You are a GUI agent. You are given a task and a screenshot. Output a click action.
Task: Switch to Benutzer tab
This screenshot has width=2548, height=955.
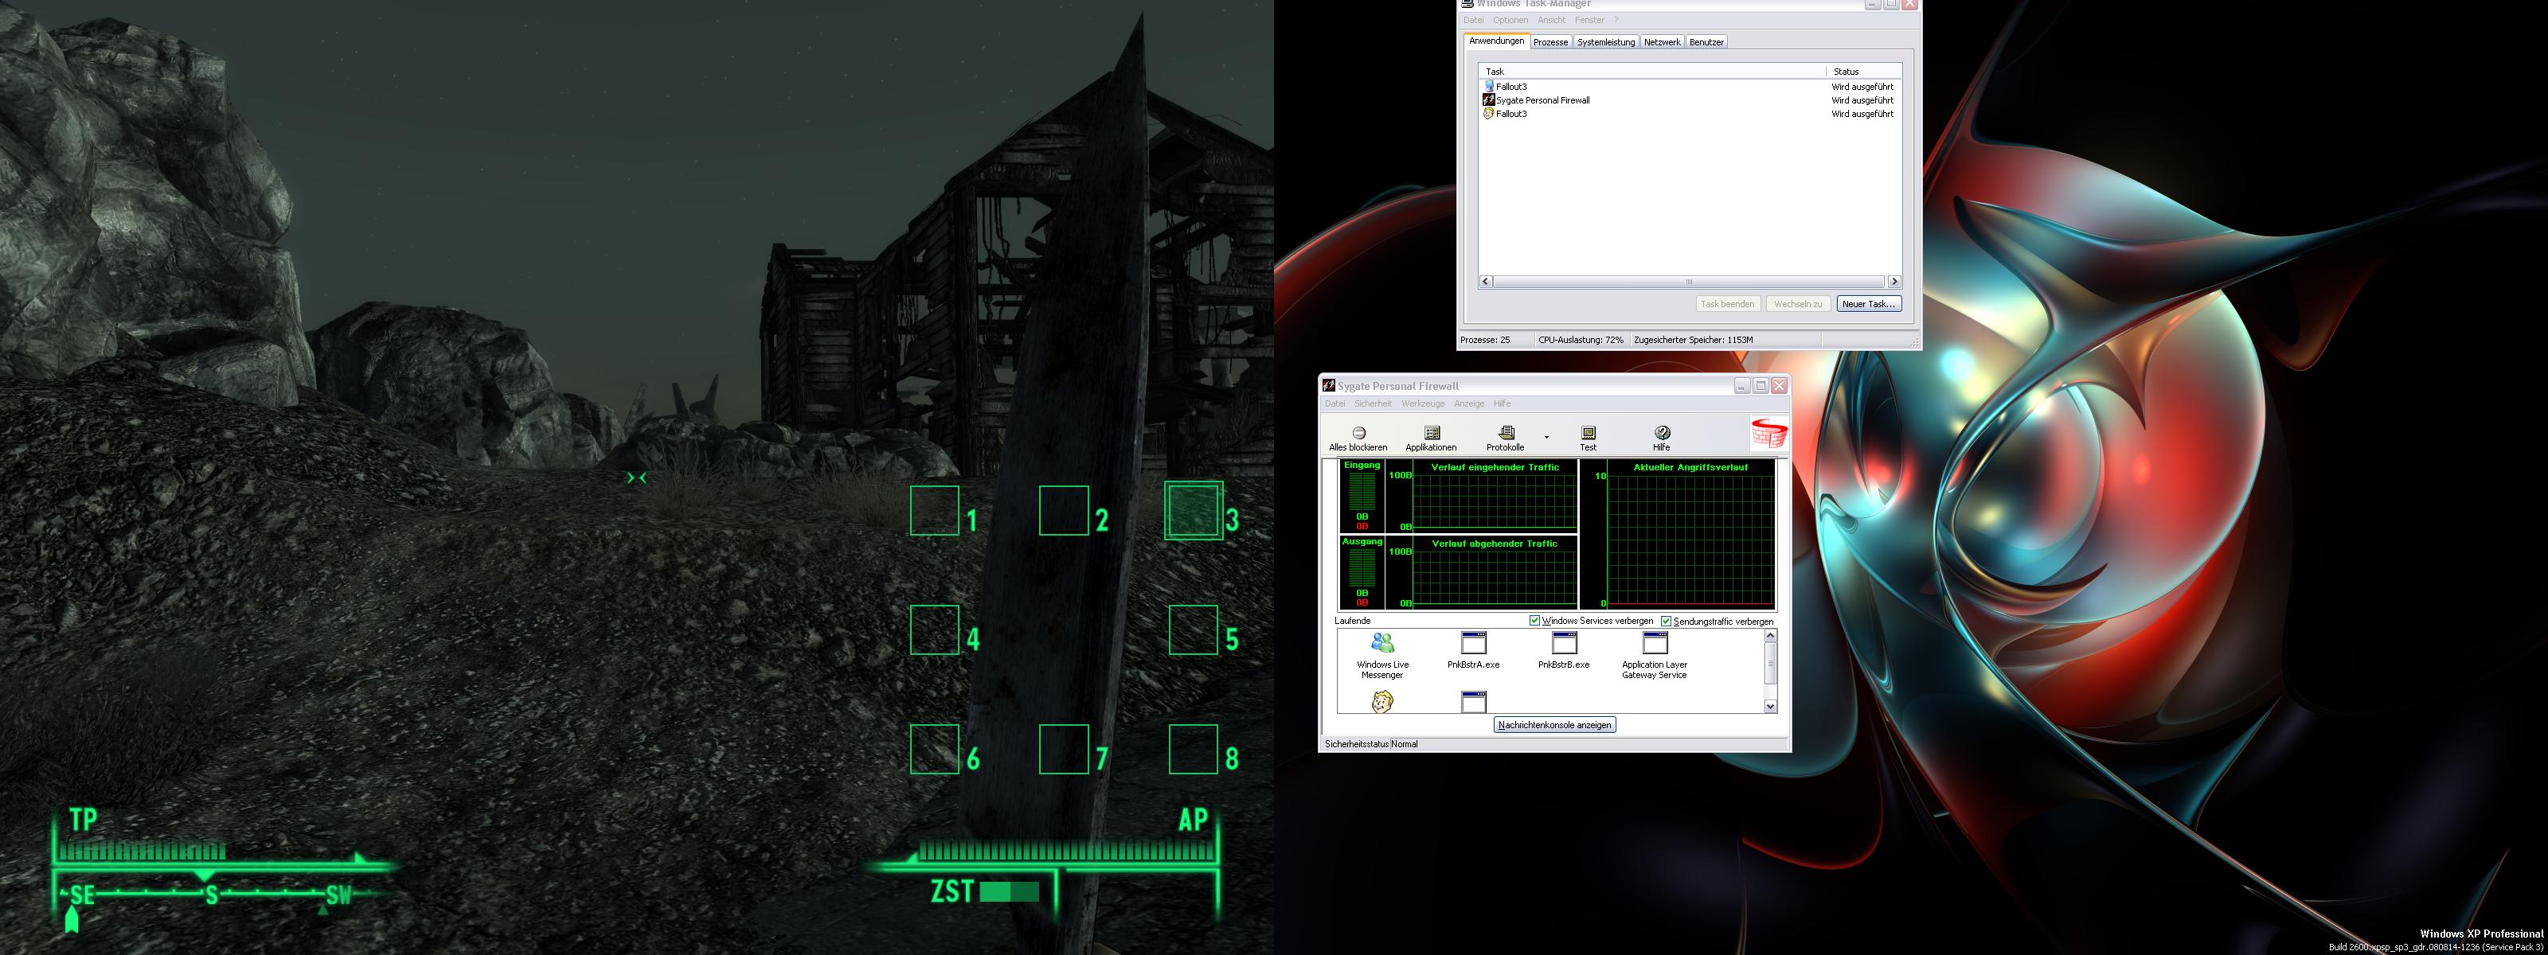click(x=1706, y=41)
